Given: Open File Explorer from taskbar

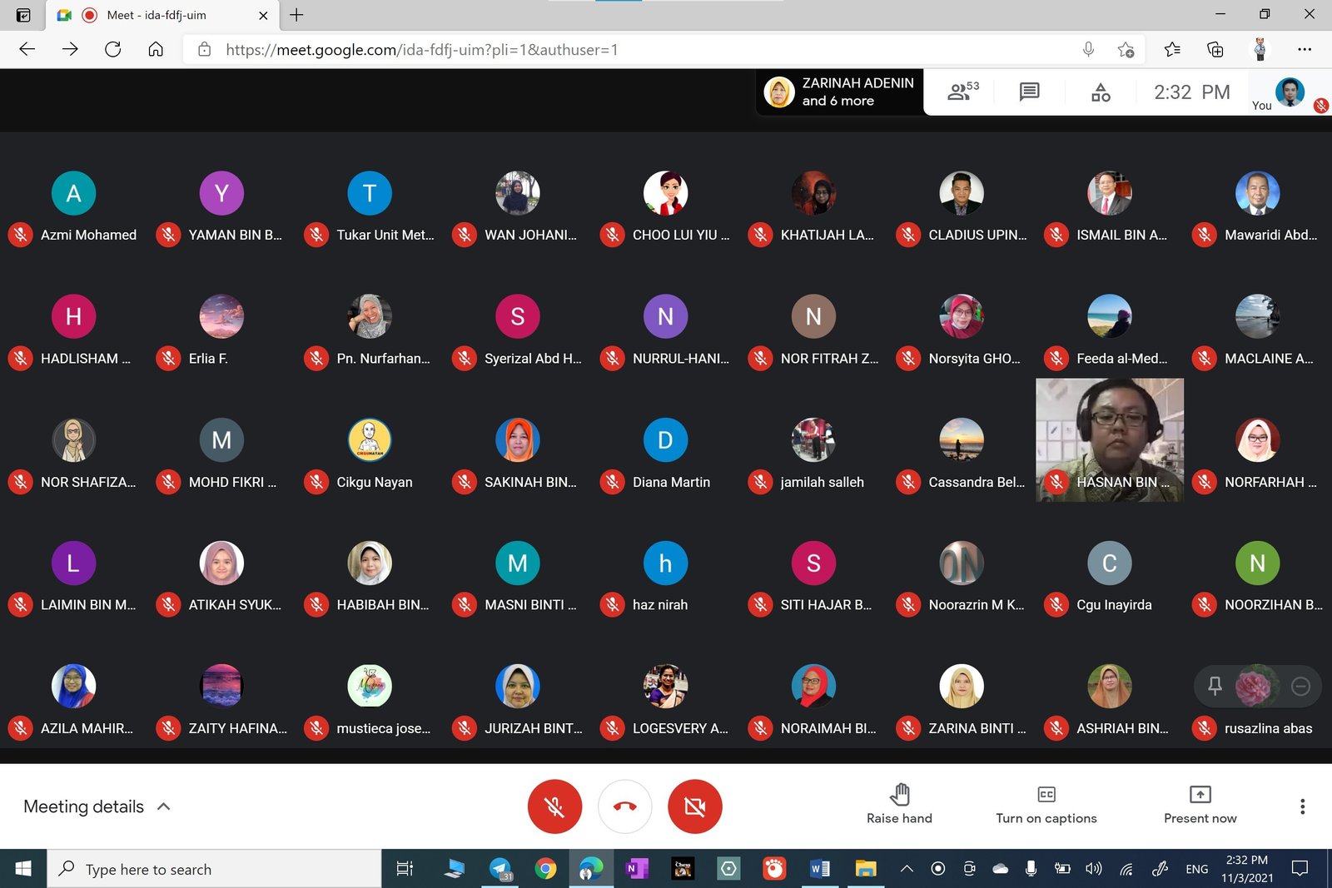Looking at the screenshot, I should (865, 869).
